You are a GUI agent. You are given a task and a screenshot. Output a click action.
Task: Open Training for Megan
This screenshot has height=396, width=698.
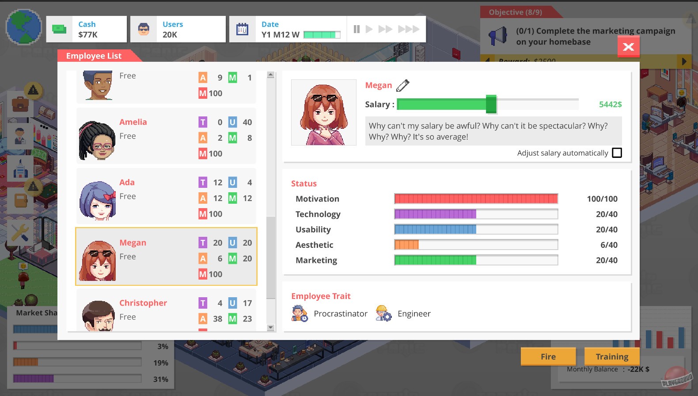(x=611, y=356)
